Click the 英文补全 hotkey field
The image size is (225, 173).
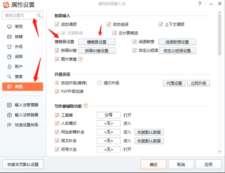click(109, 141)
